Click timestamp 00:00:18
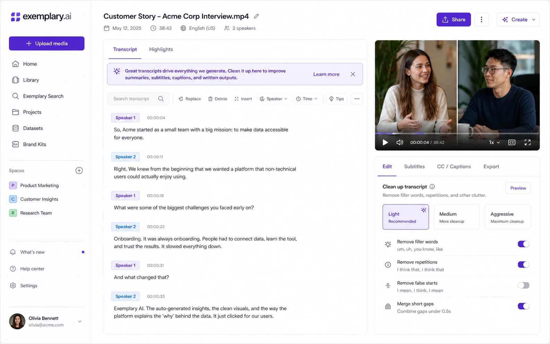The image size is (550, 344). 155,196
